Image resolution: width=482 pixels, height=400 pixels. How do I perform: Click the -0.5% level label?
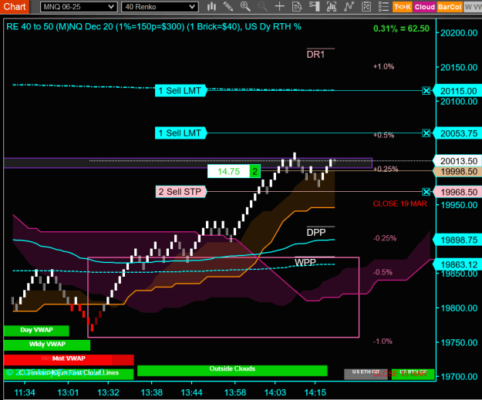[x=383, y=272]
